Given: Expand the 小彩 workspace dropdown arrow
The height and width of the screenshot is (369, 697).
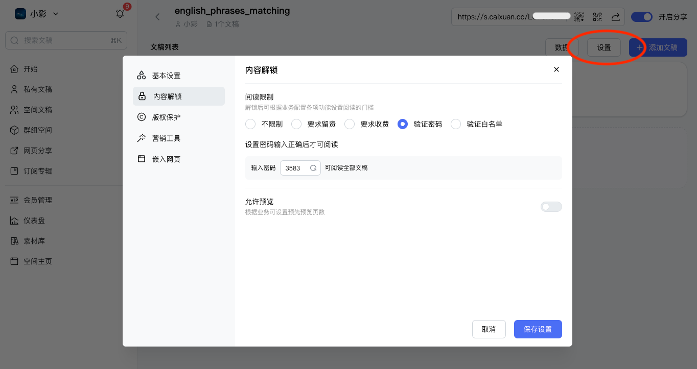Looking at the screenshot, I should coord(56,14).
